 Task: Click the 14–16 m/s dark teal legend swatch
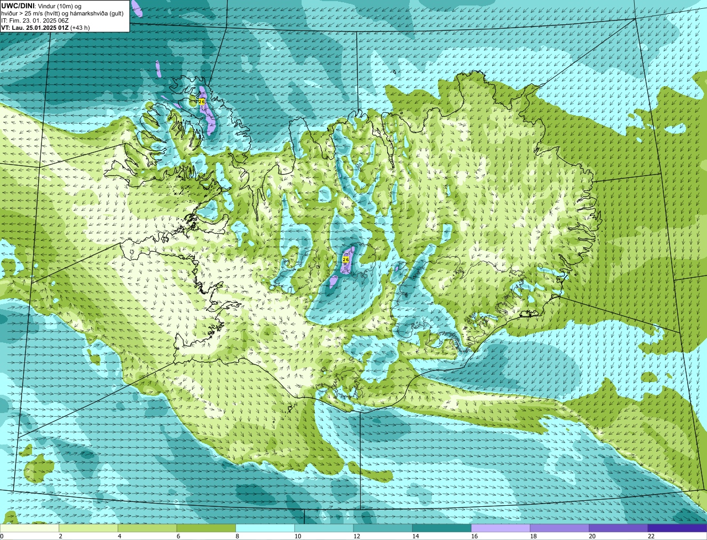(x=441, y=528)
